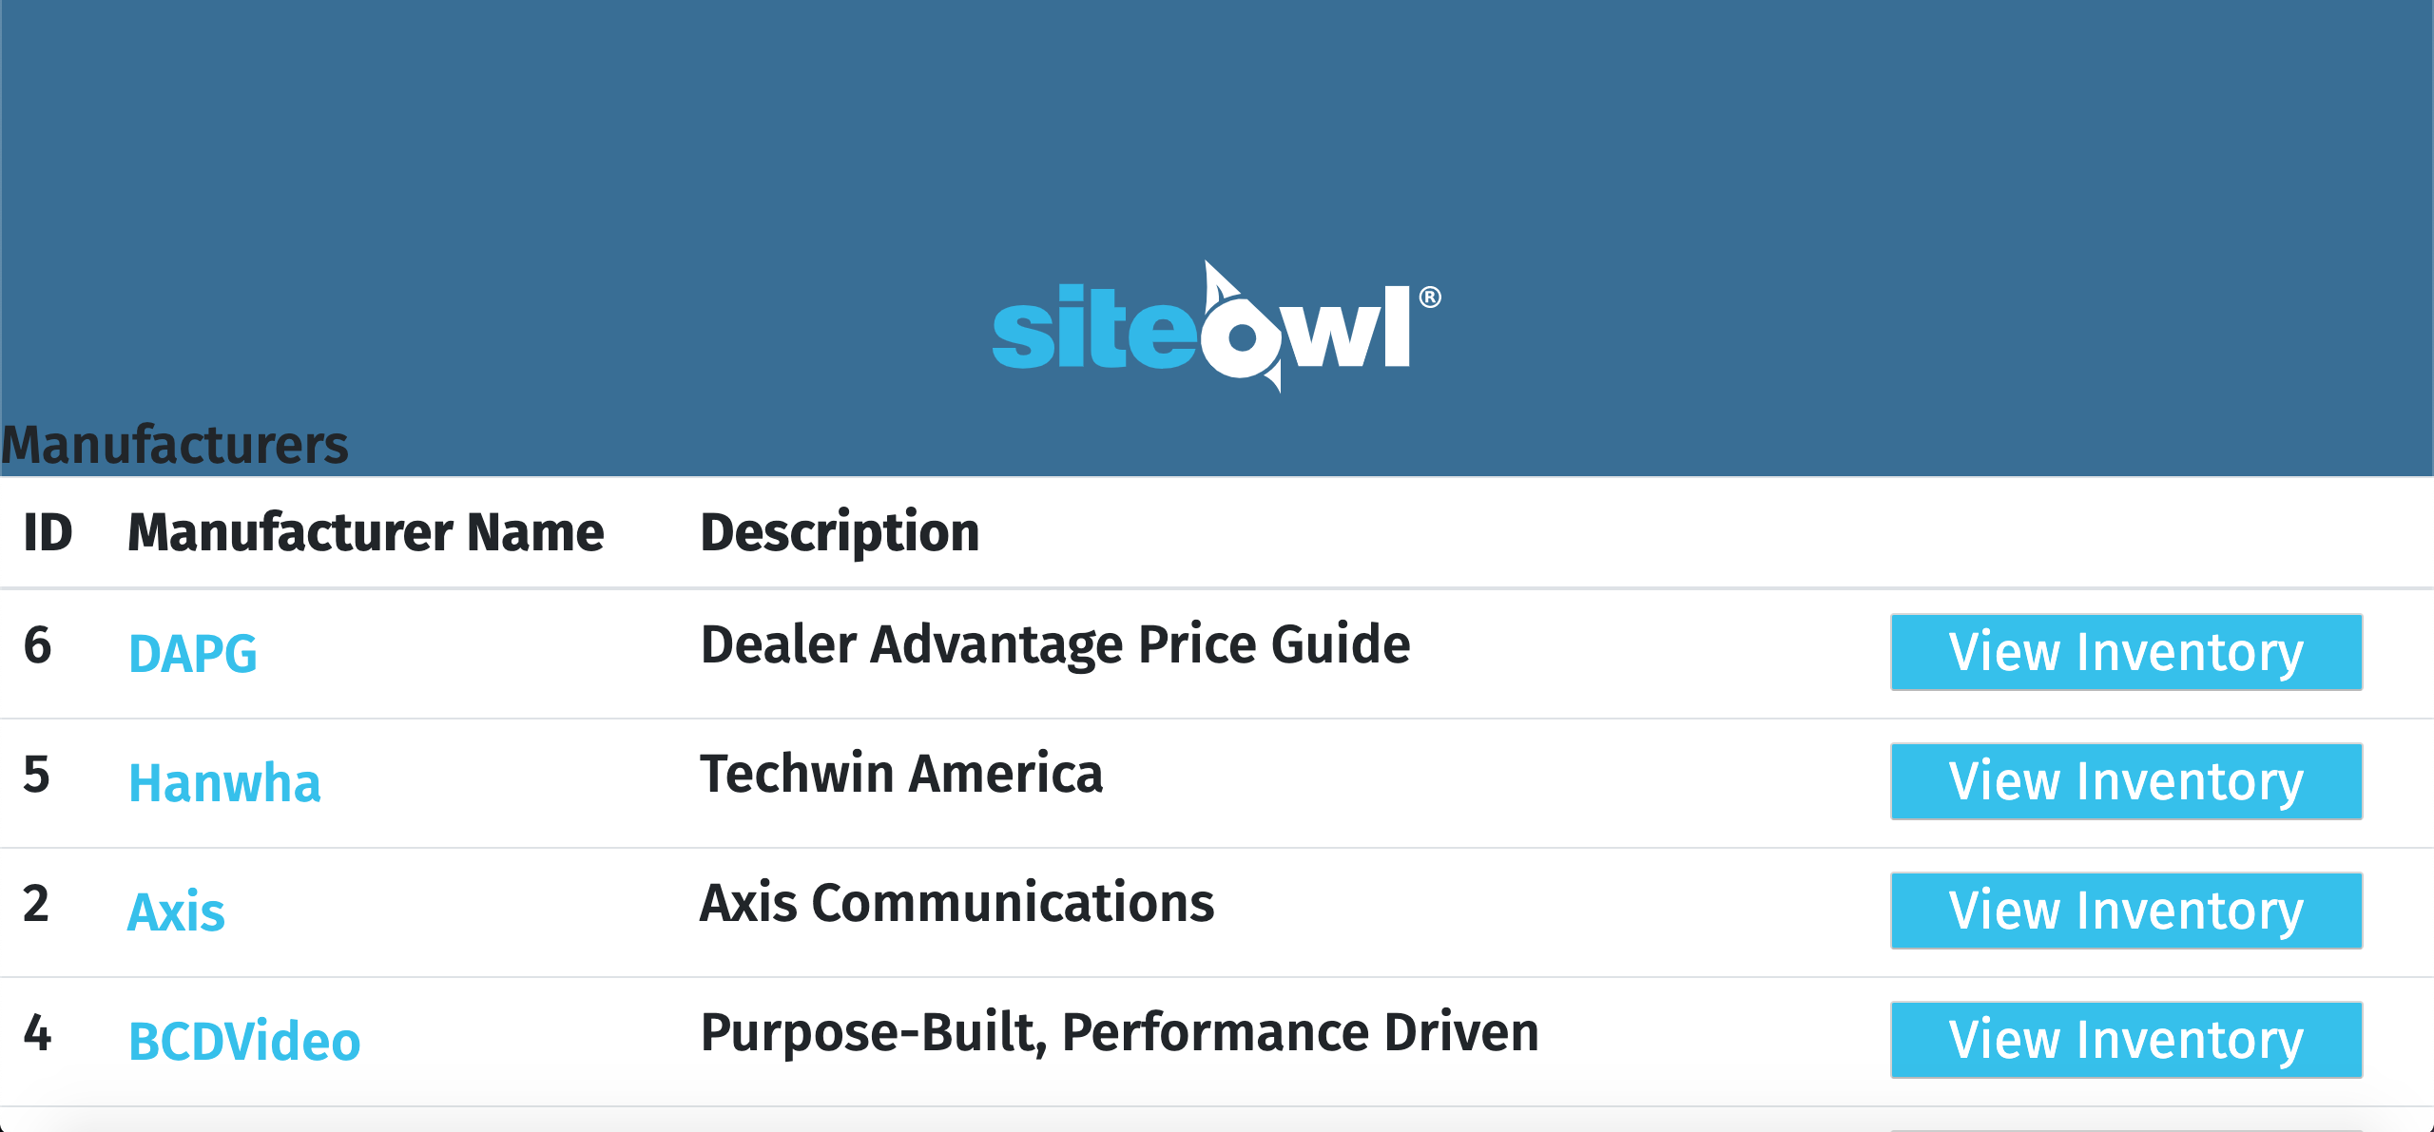The image size is (2434, 1132).
Task: View Inventory for Axis
Action: pos(2126,911)
